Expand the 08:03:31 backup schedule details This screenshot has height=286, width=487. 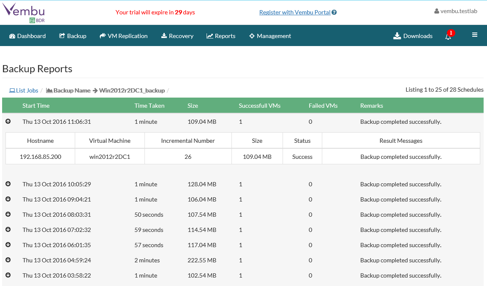click(x=8, y=215)
